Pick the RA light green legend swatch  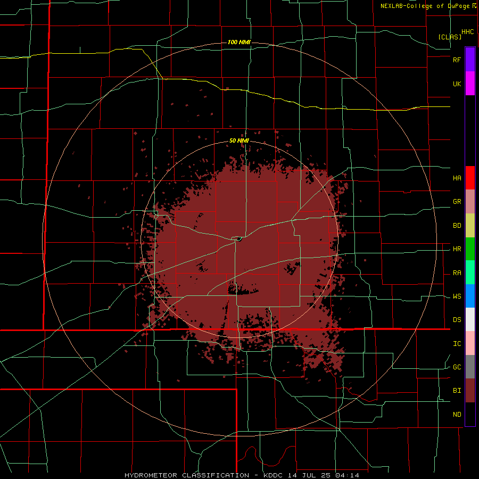470,272
